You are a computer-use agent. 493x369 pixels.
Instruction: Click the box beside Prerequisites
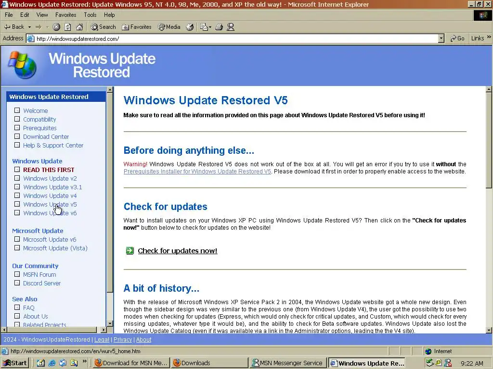17,128
